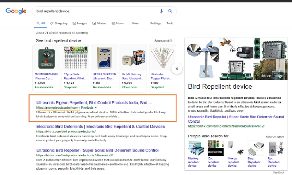Open Ultrasonic Pigeon Repellent, Bird Control Products result
The width and height of the screenshot is (292, 175).
[94, 103]
